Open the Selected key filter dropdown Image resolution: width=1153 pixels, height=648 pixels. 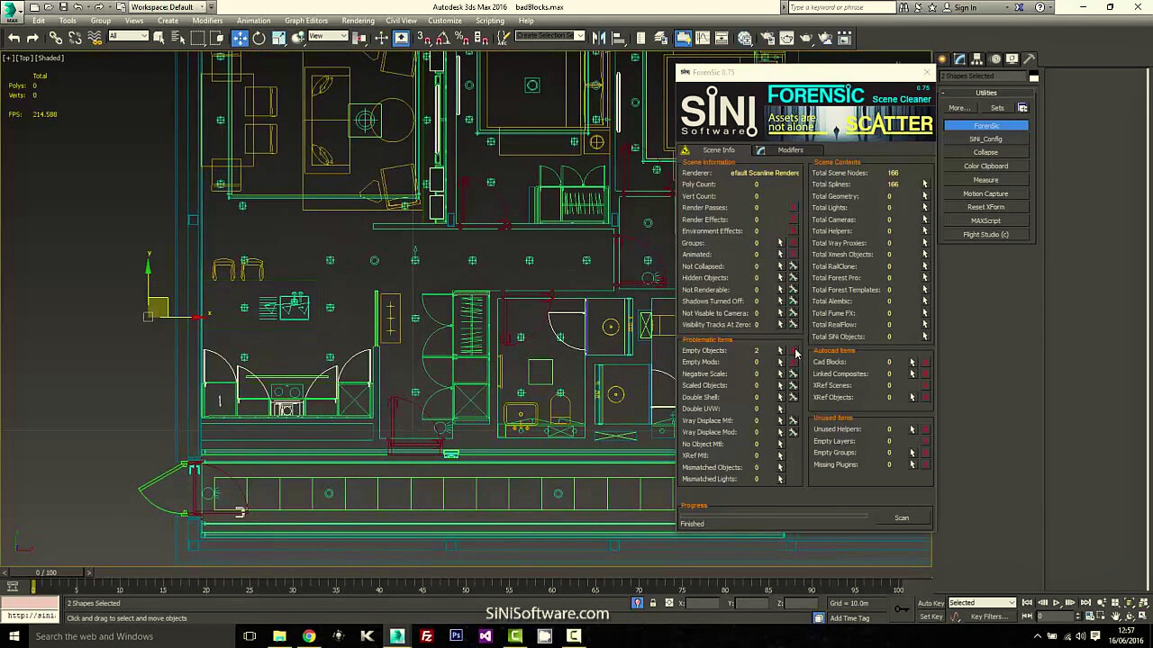pos(982,603)
